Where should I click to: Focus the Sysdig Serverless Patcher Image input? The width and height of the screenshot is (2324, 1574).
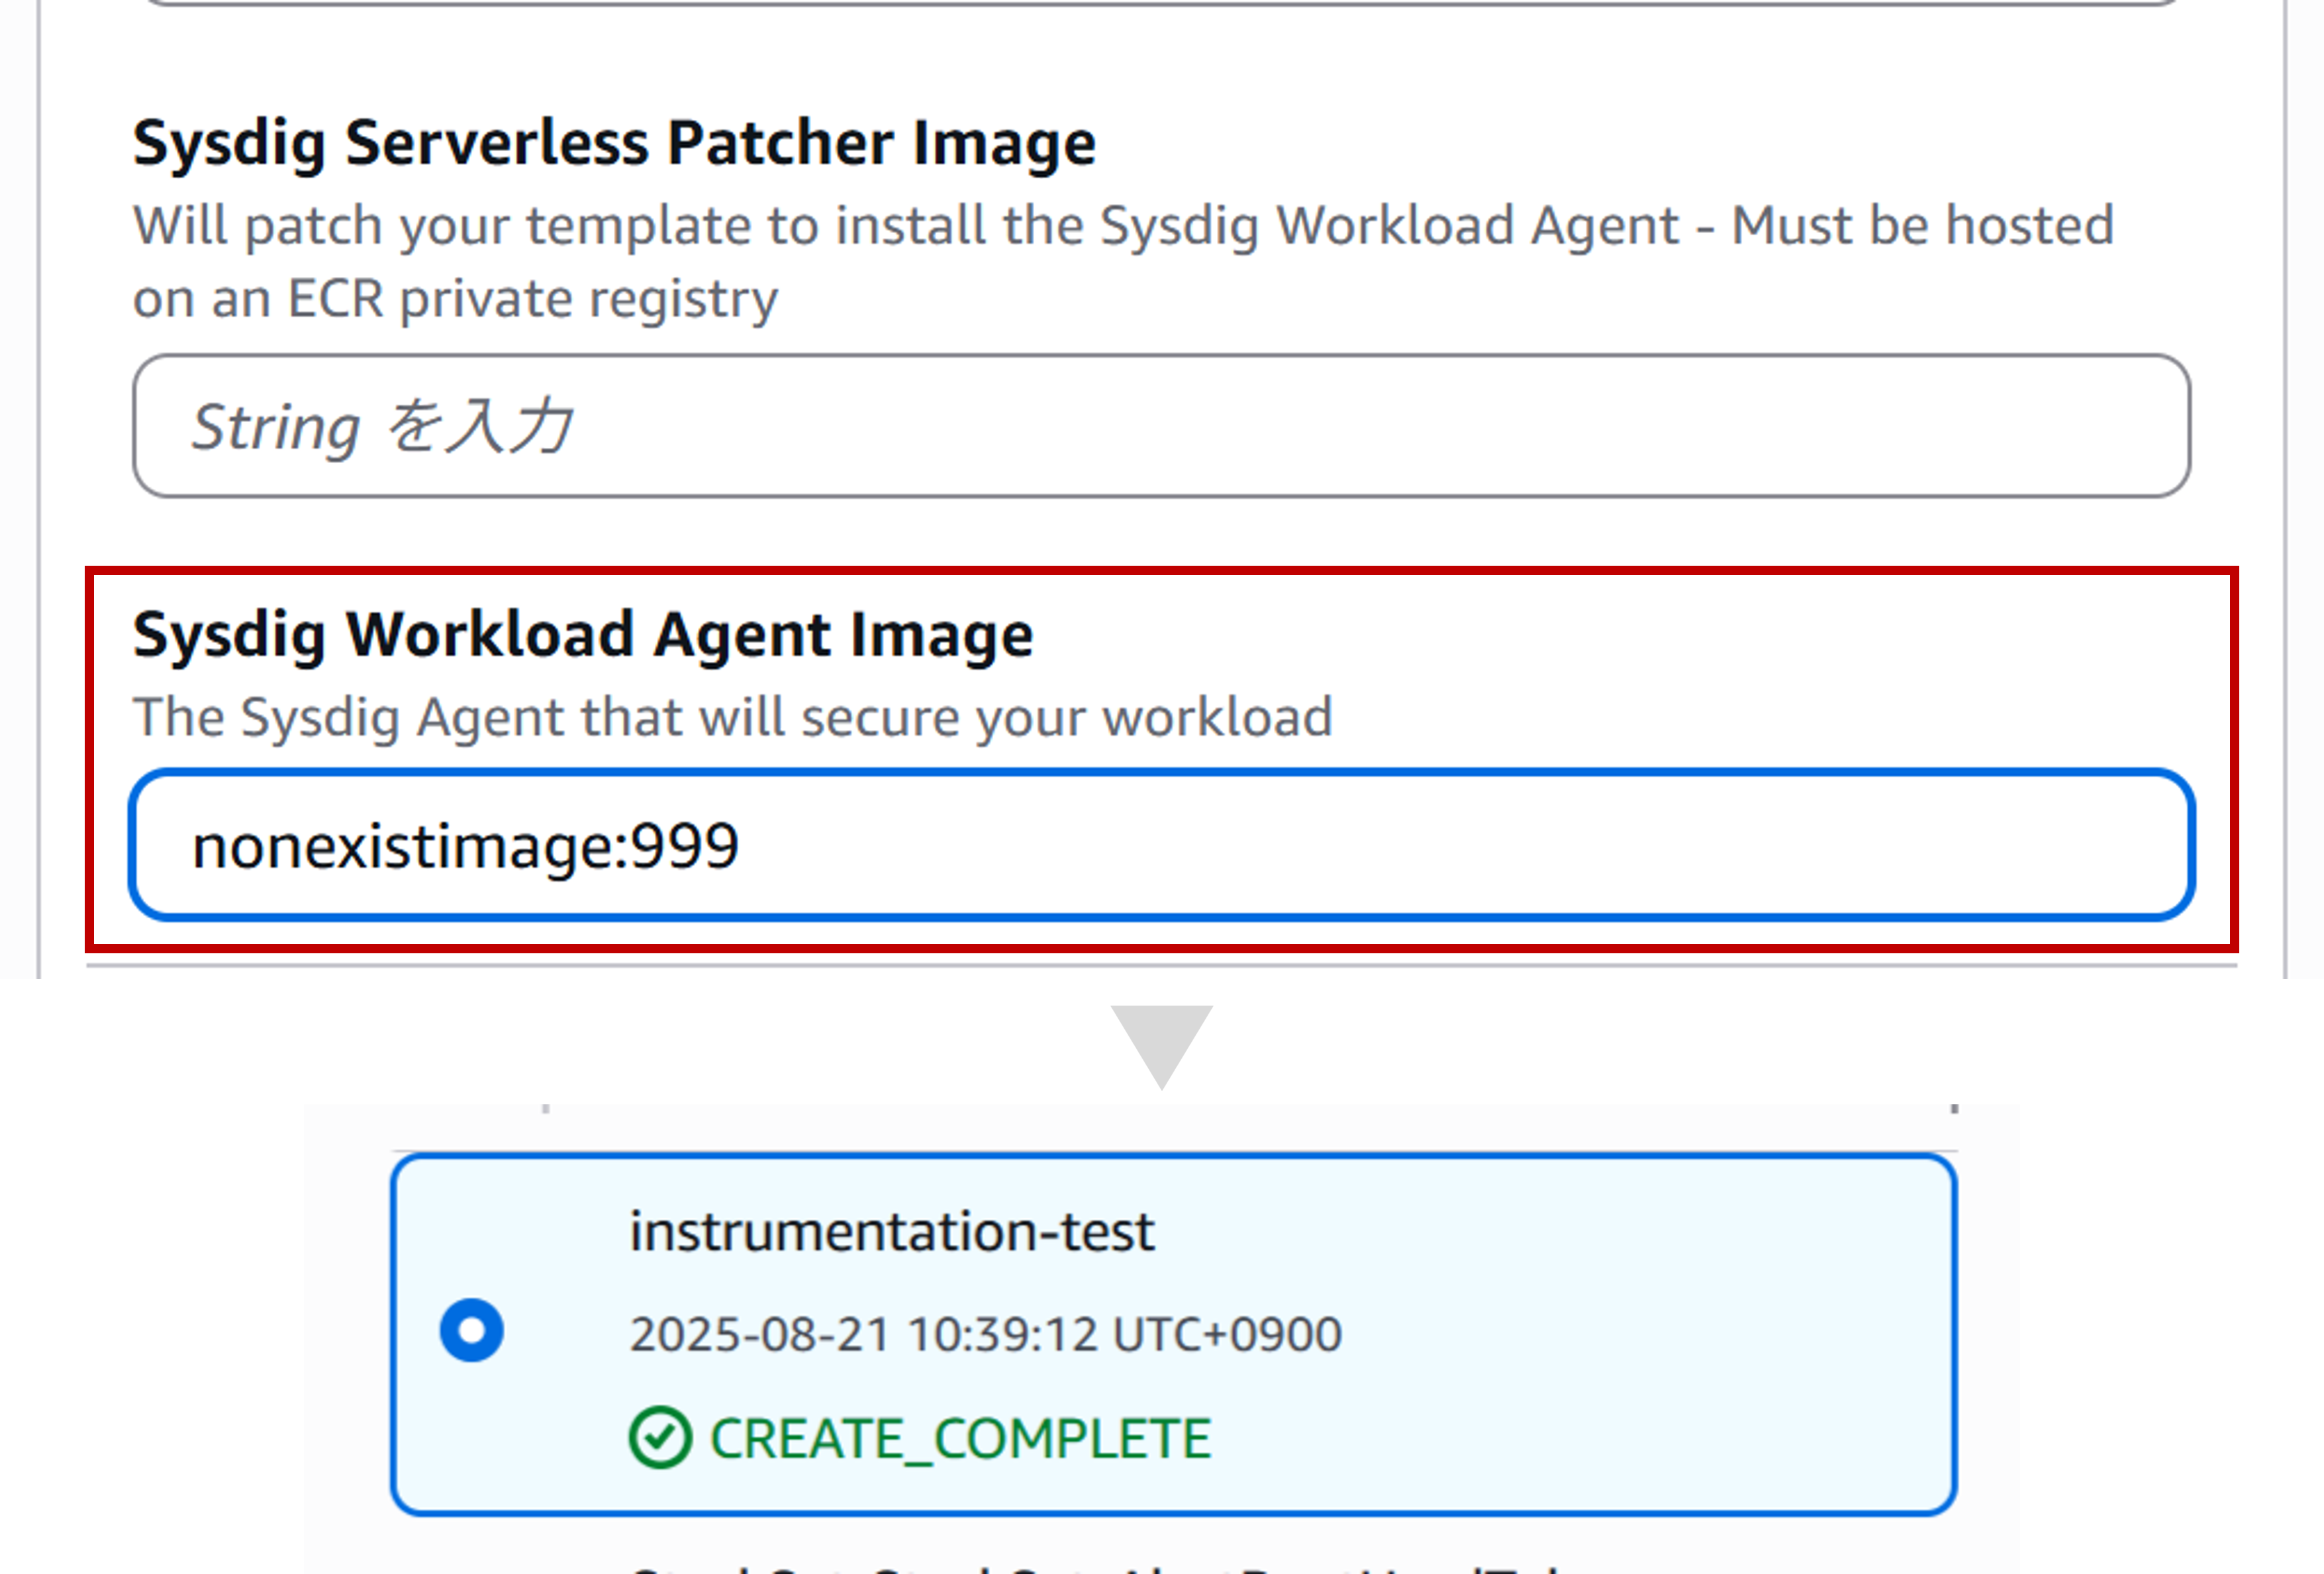1162,425
